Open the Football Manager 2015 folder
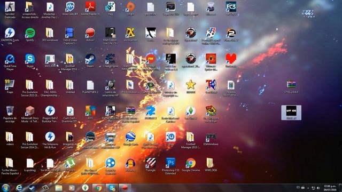The image size is (342, 192). click(x=191, y=140)
